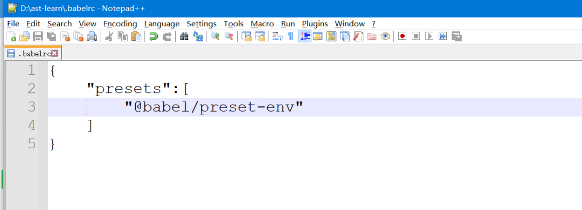This screenshot has height=210, width=582.
Task: Click the opening { brace on line 1
Action: pos(53,70)
